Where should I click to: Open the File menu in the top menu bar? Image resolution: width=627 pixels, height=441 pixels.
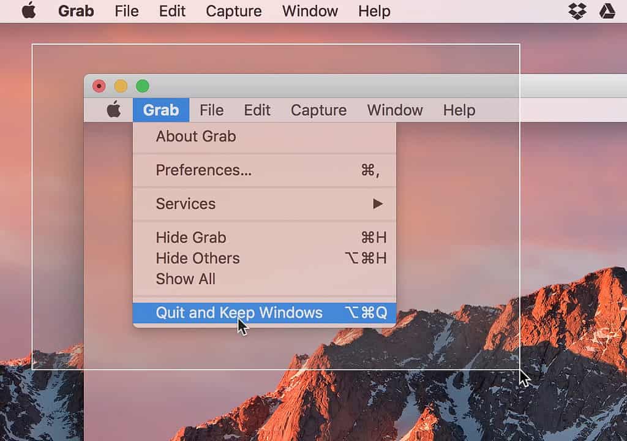coord(127,11)
